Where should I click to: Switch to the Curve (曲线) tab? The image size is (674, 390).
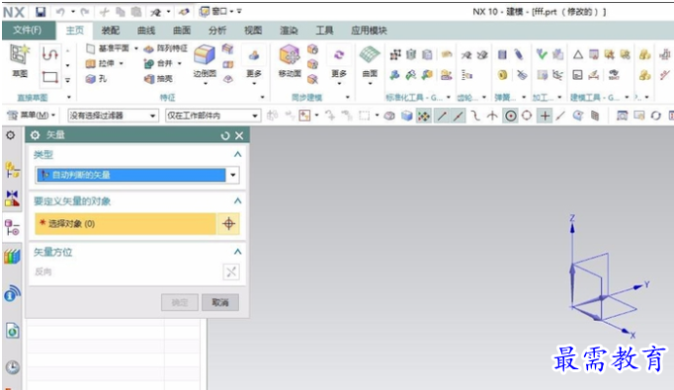(x=146, y=30)
